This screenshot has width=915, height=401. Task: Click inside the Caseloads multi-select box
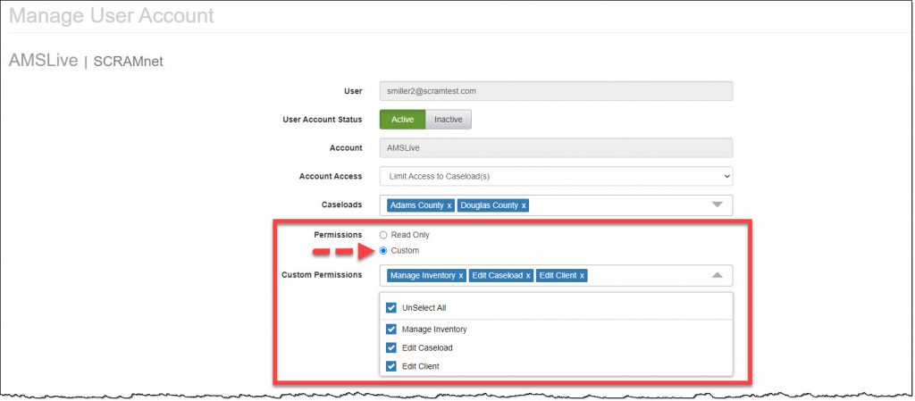pyautogui.click(x=617, y=205)
